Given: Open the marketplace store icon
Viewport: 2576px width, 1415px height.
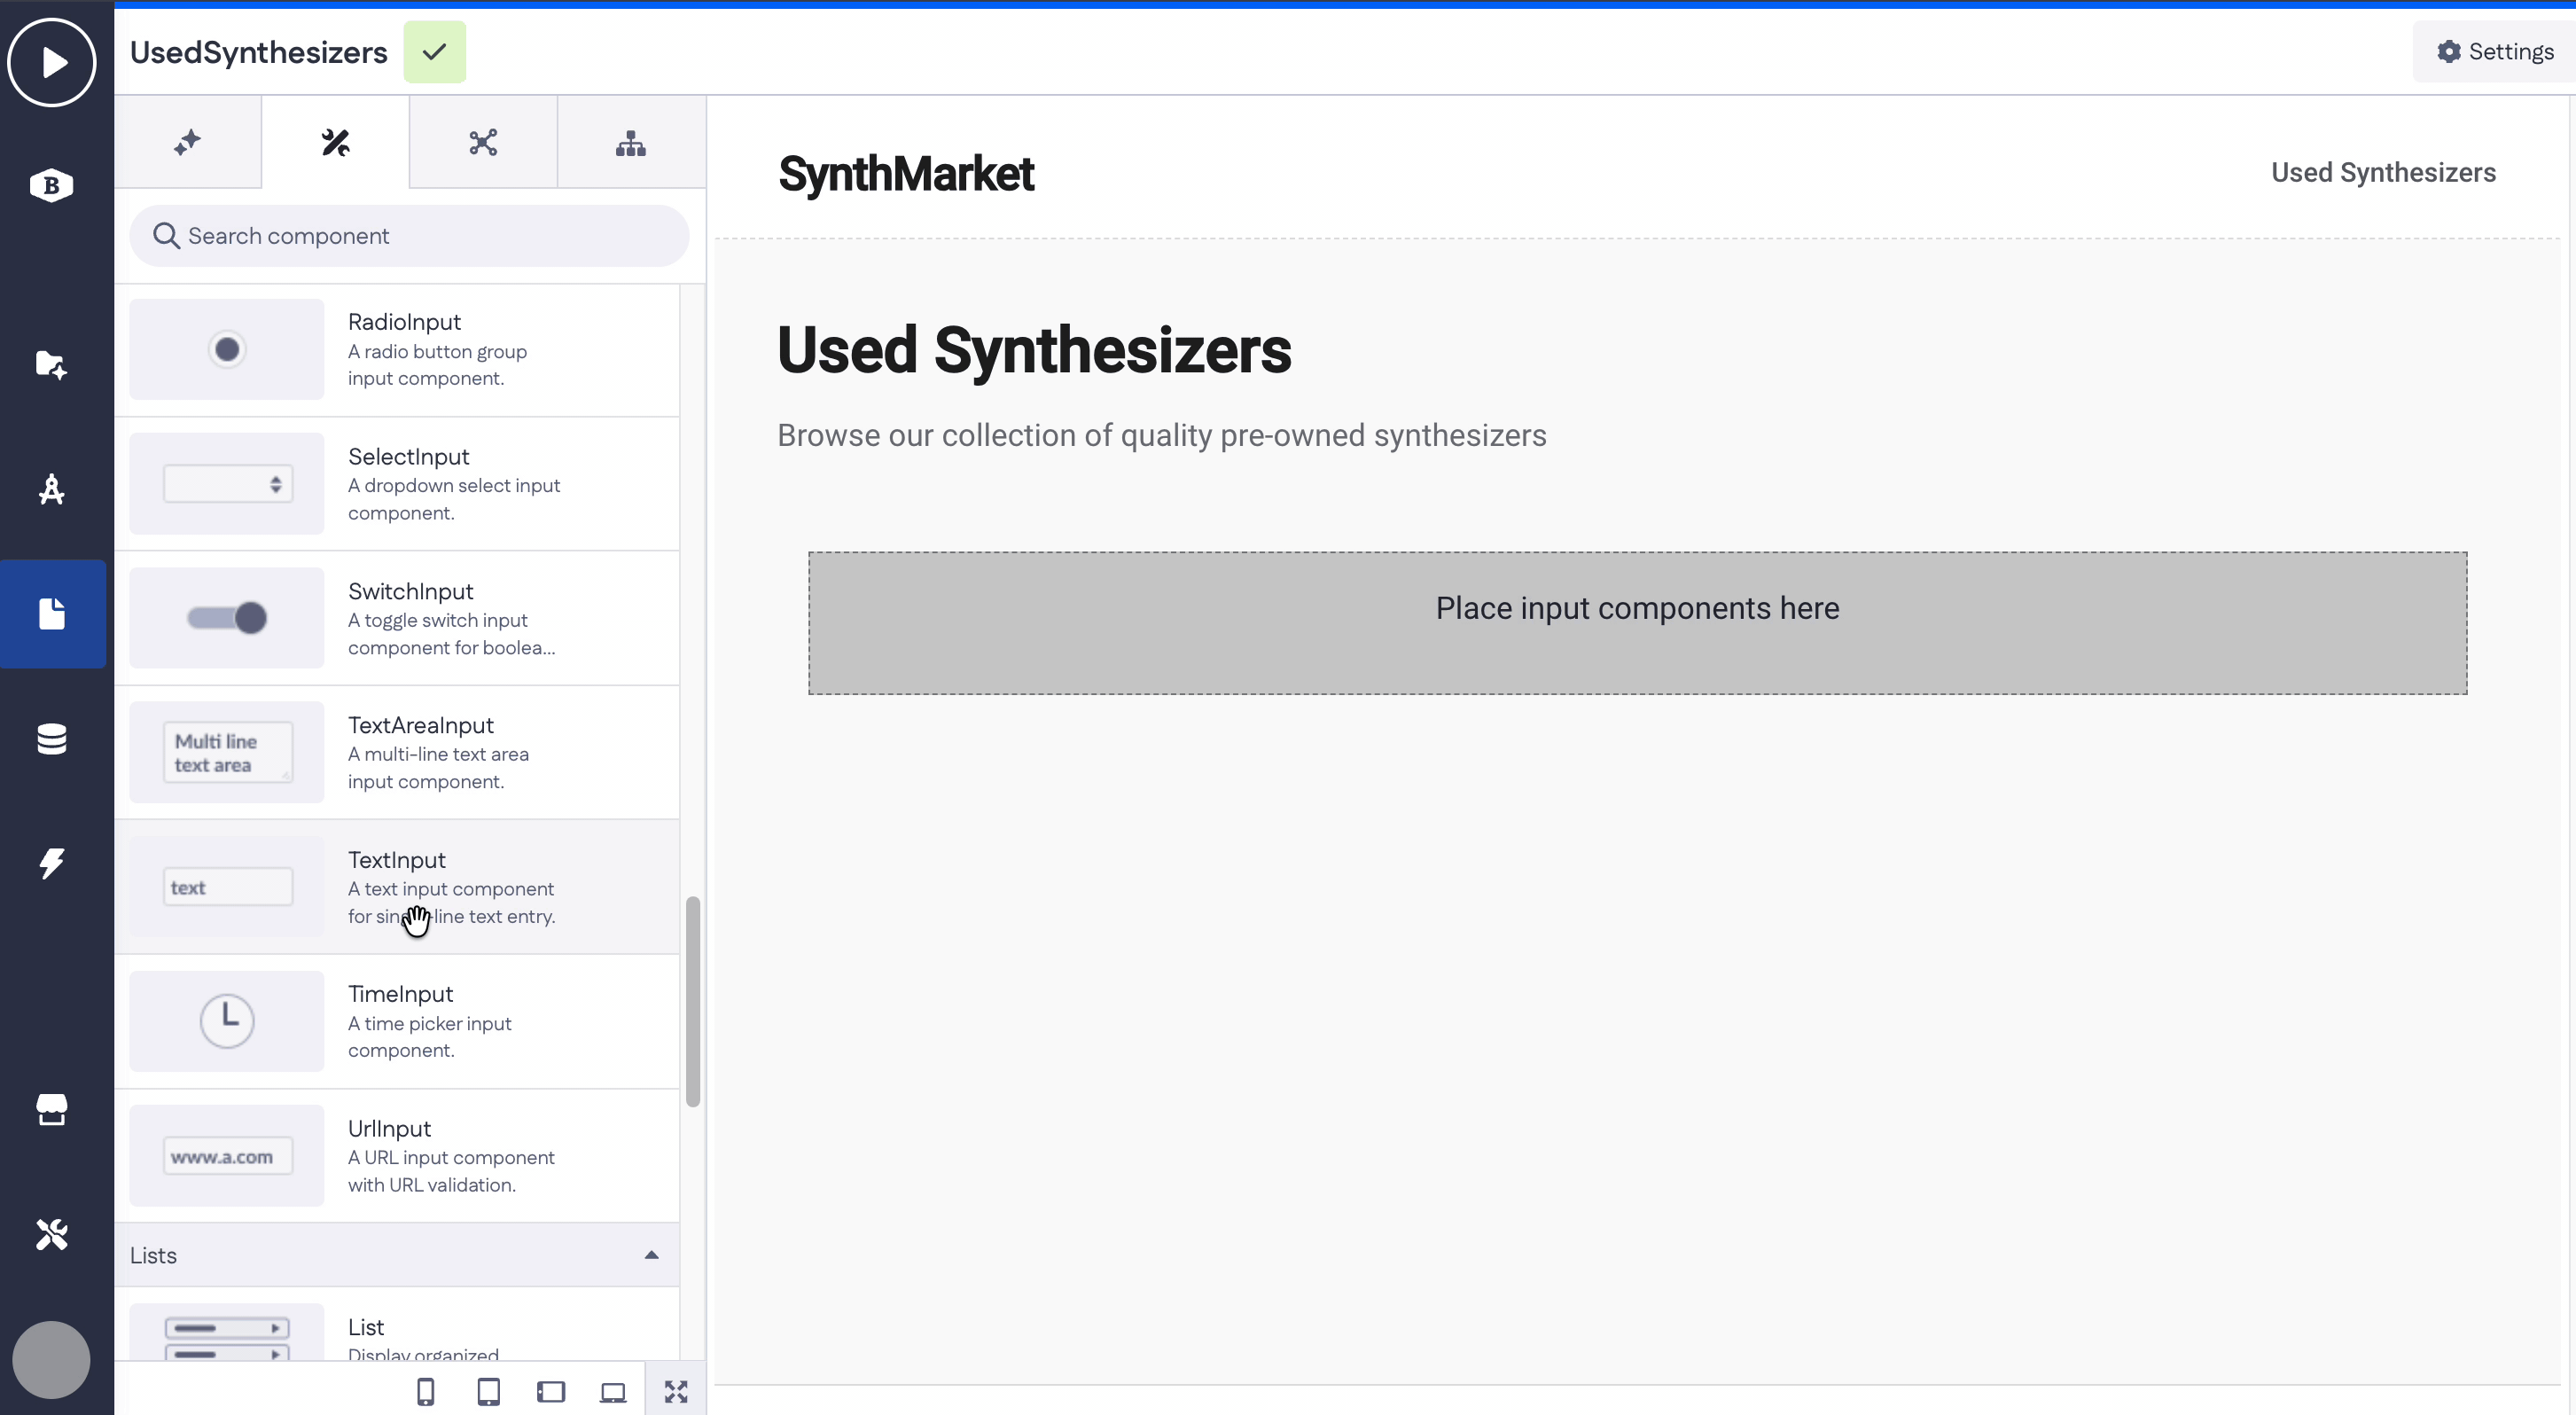Looking at the screenshot, I should (x=52, y=1109).
